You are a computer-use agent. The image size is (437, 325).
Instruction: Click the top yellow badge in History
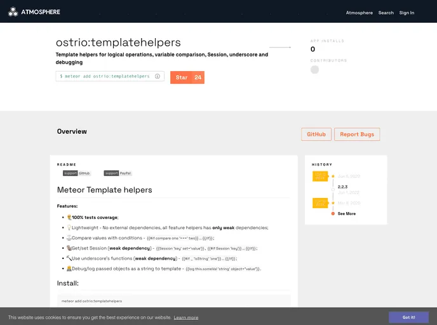320,176
